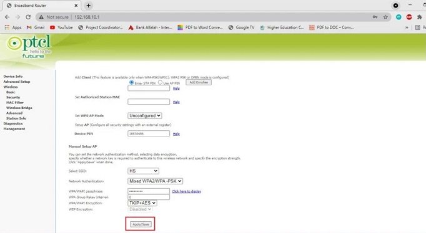Open the Google TV bookmark
Viewport: 426px width, 233px height.
[x=242, y=27]
